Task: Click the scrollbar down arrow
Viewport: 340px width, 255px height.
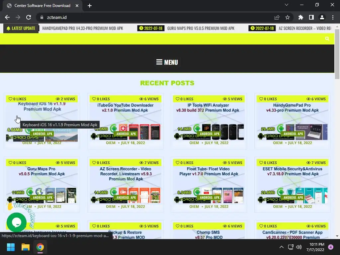Action: (x=337, y=236)
